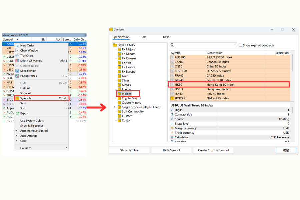
Task: Click the Hide Symbol button
Action: coord(171,150)
